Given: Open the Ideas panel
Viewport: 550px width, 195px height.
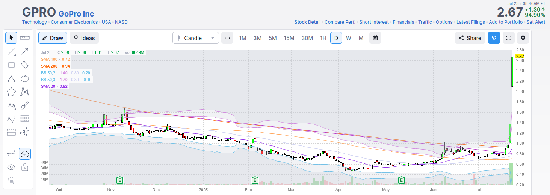Looking at the screenshot, I should pos(84,38).
